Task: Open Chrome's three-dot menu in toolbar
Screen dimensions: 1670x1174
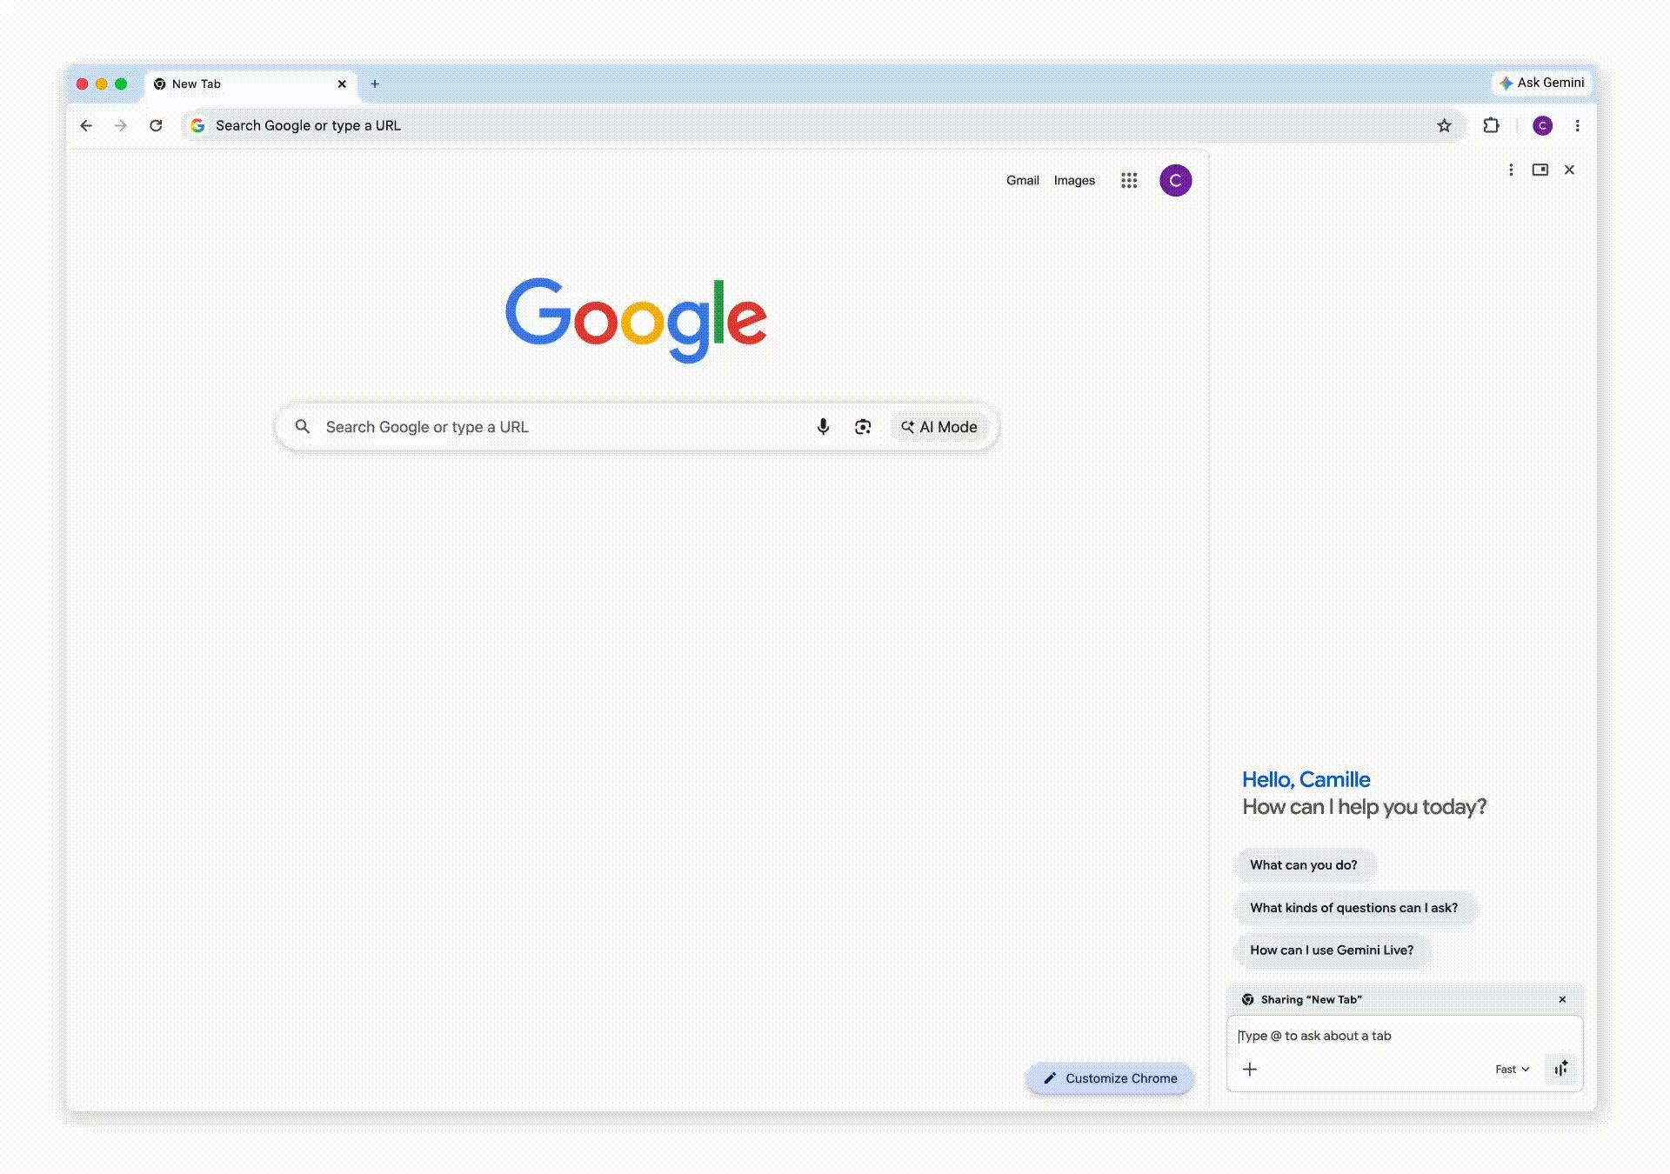Action: pos(1577,125)
